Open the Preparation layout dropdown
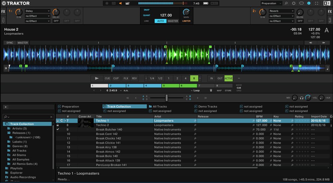This screenshot has height=183, width=333. point(271,3)
